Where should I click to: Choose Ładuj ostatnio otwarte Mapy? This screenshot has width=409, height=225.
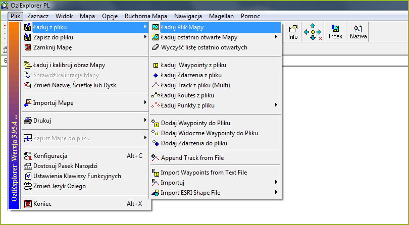coord(215,37)
